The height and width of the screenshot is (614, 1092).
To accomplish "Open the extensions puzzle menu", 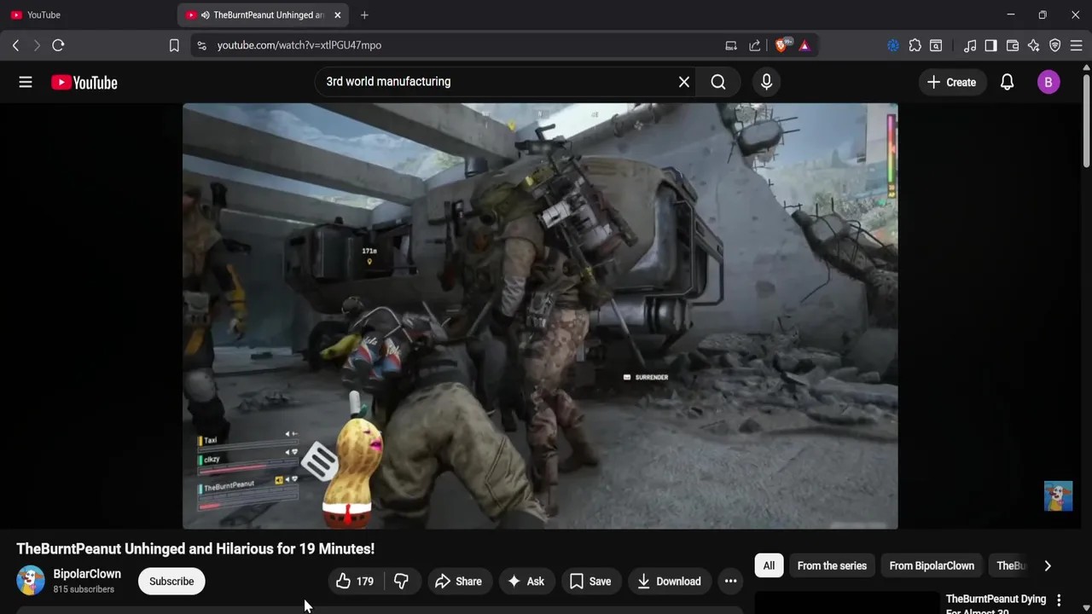I will (915, 45).
